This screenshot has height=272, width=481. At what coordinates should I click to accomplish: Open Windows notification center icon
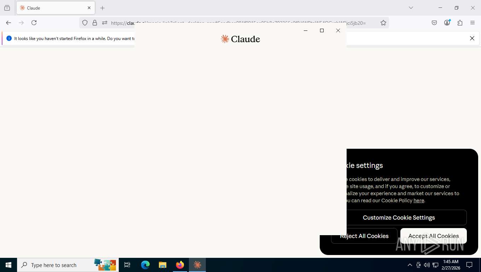tap(470, 265)
